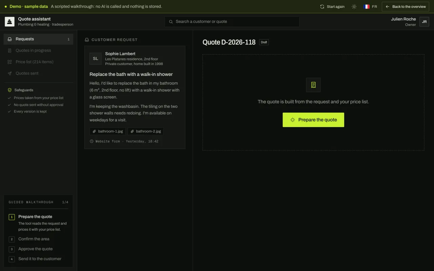The height and width of the screenshot is (271, 434).
Task: Click the Requests inbox icon
Action: [x=9, y=39]
